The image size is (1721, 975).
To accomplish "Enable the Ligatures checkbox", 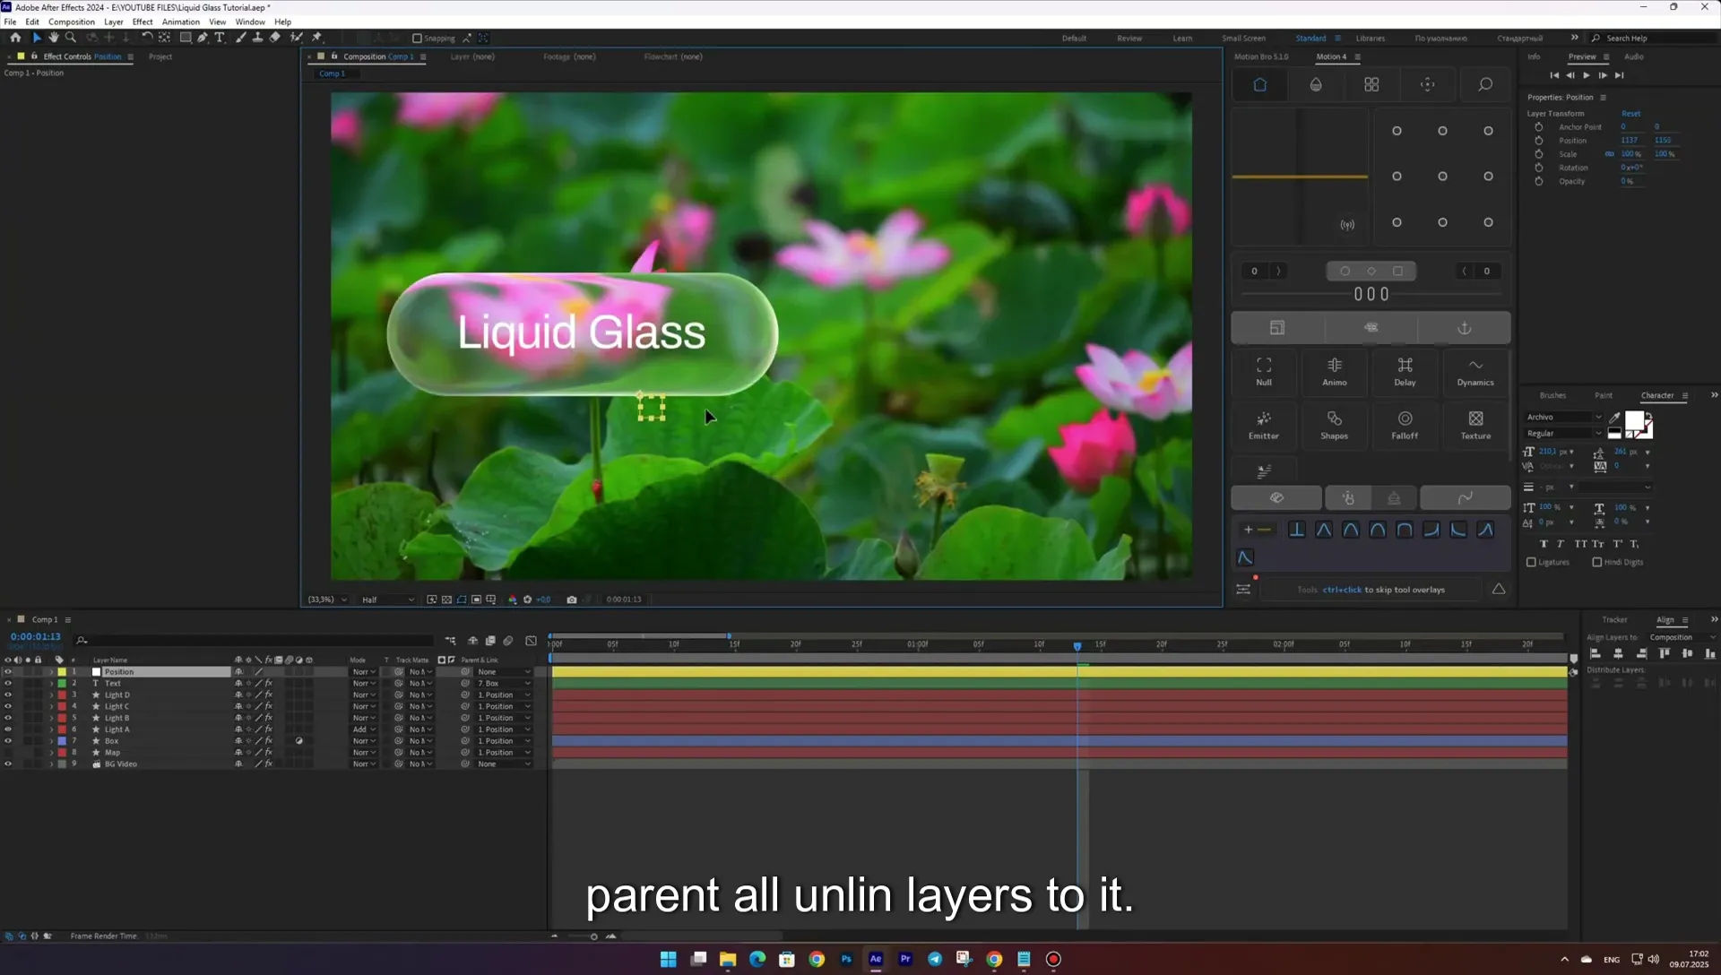I will click(x=1531, y=563).
